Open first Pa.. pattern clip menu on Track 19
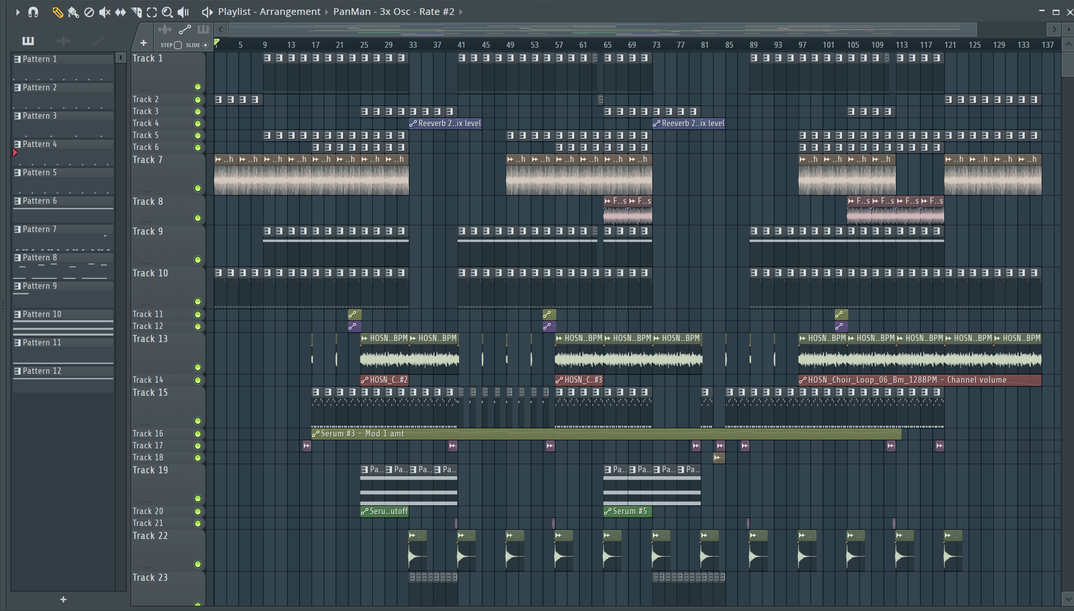This screenshot has width=1074, height=611. click(x=365, y=470)
